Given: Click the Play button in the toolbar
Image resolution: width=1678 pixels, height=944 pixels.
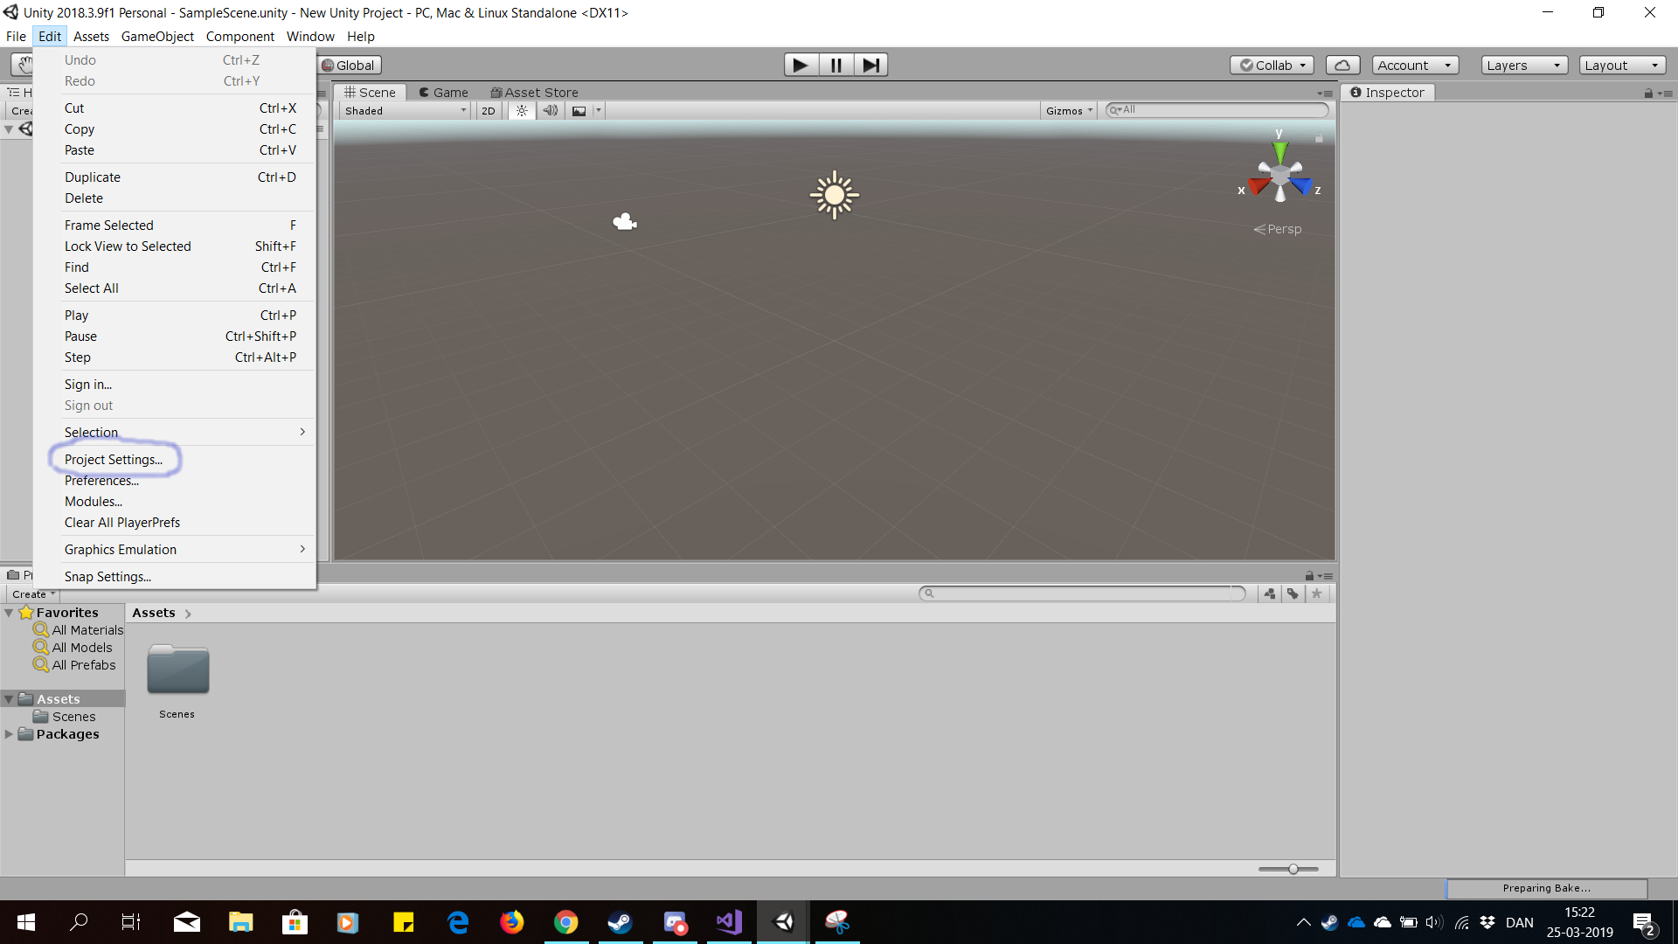Looking at the screenshot, I should point(800,65).
